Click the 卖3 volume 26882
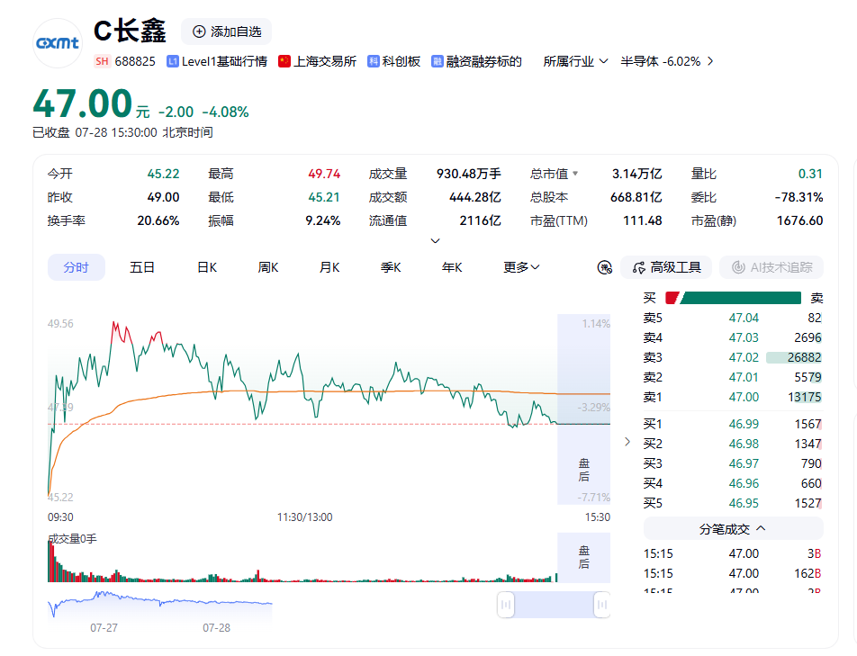Screen dimensions: 857x656 [804, 357]
